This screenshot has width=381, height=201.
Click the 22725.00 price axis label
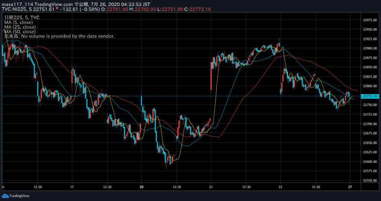pyautogui.click(x=370, y=115)
